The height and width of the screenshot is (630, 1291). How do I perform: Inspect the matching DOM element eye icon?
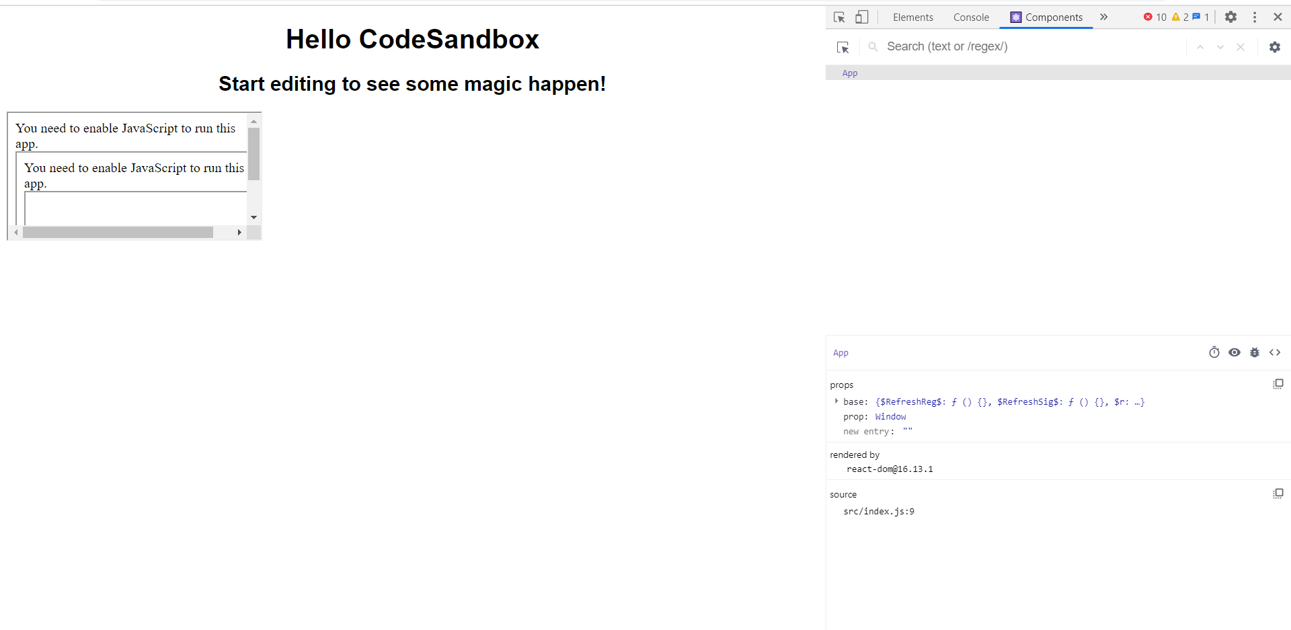pyautogui.click(x=1235, y=352)
